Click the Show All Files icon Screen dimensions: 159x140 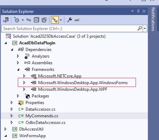[44, 20]
